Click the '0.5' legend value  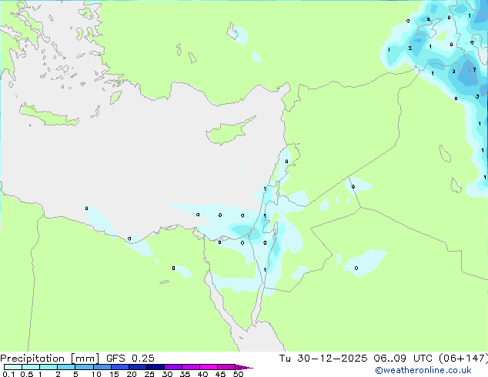pyautogui.click(x=27, y=374)
